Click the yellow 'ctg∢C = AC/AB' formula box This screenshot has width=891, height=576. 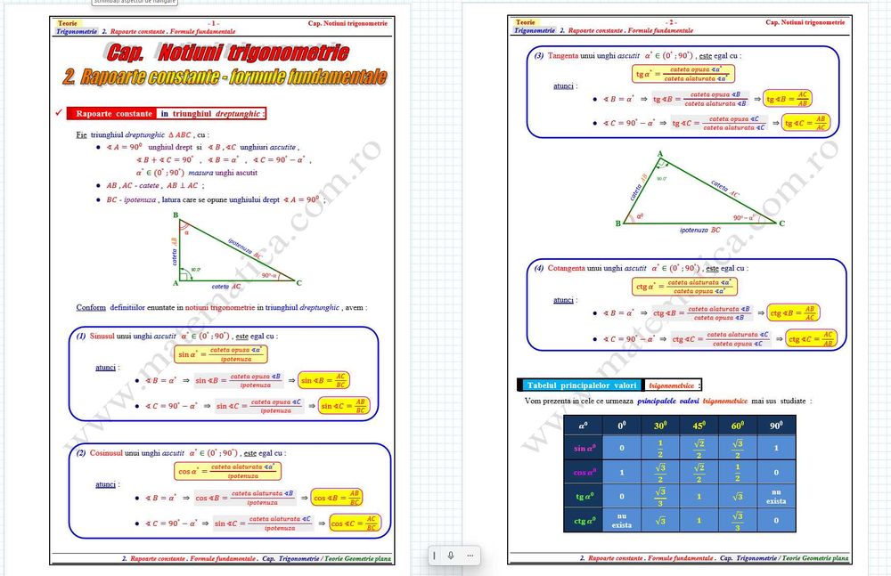point(812,338)
